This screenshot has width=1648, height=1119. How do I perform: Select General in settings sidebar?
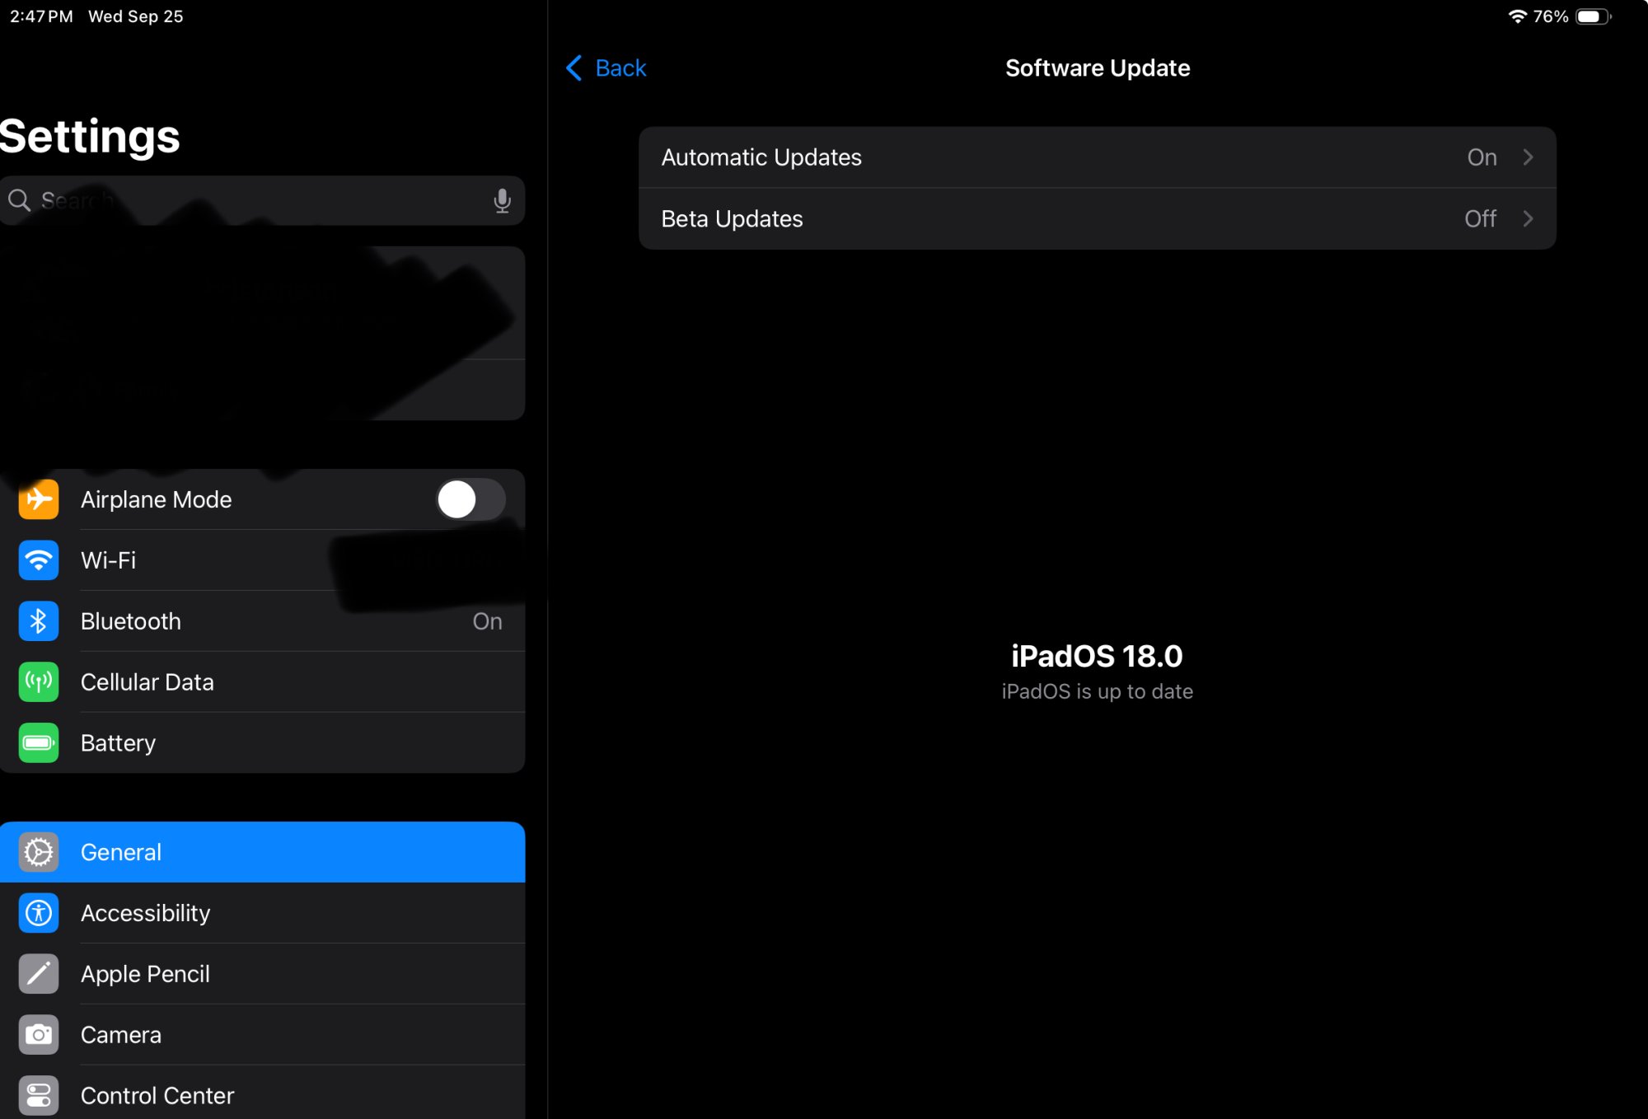pos(262,852)
